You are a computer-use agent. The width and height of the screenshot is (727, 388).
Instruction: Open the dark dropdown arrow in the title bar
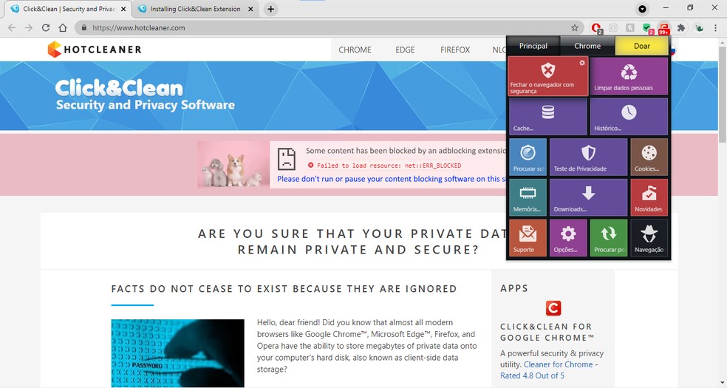coord(642,9)
